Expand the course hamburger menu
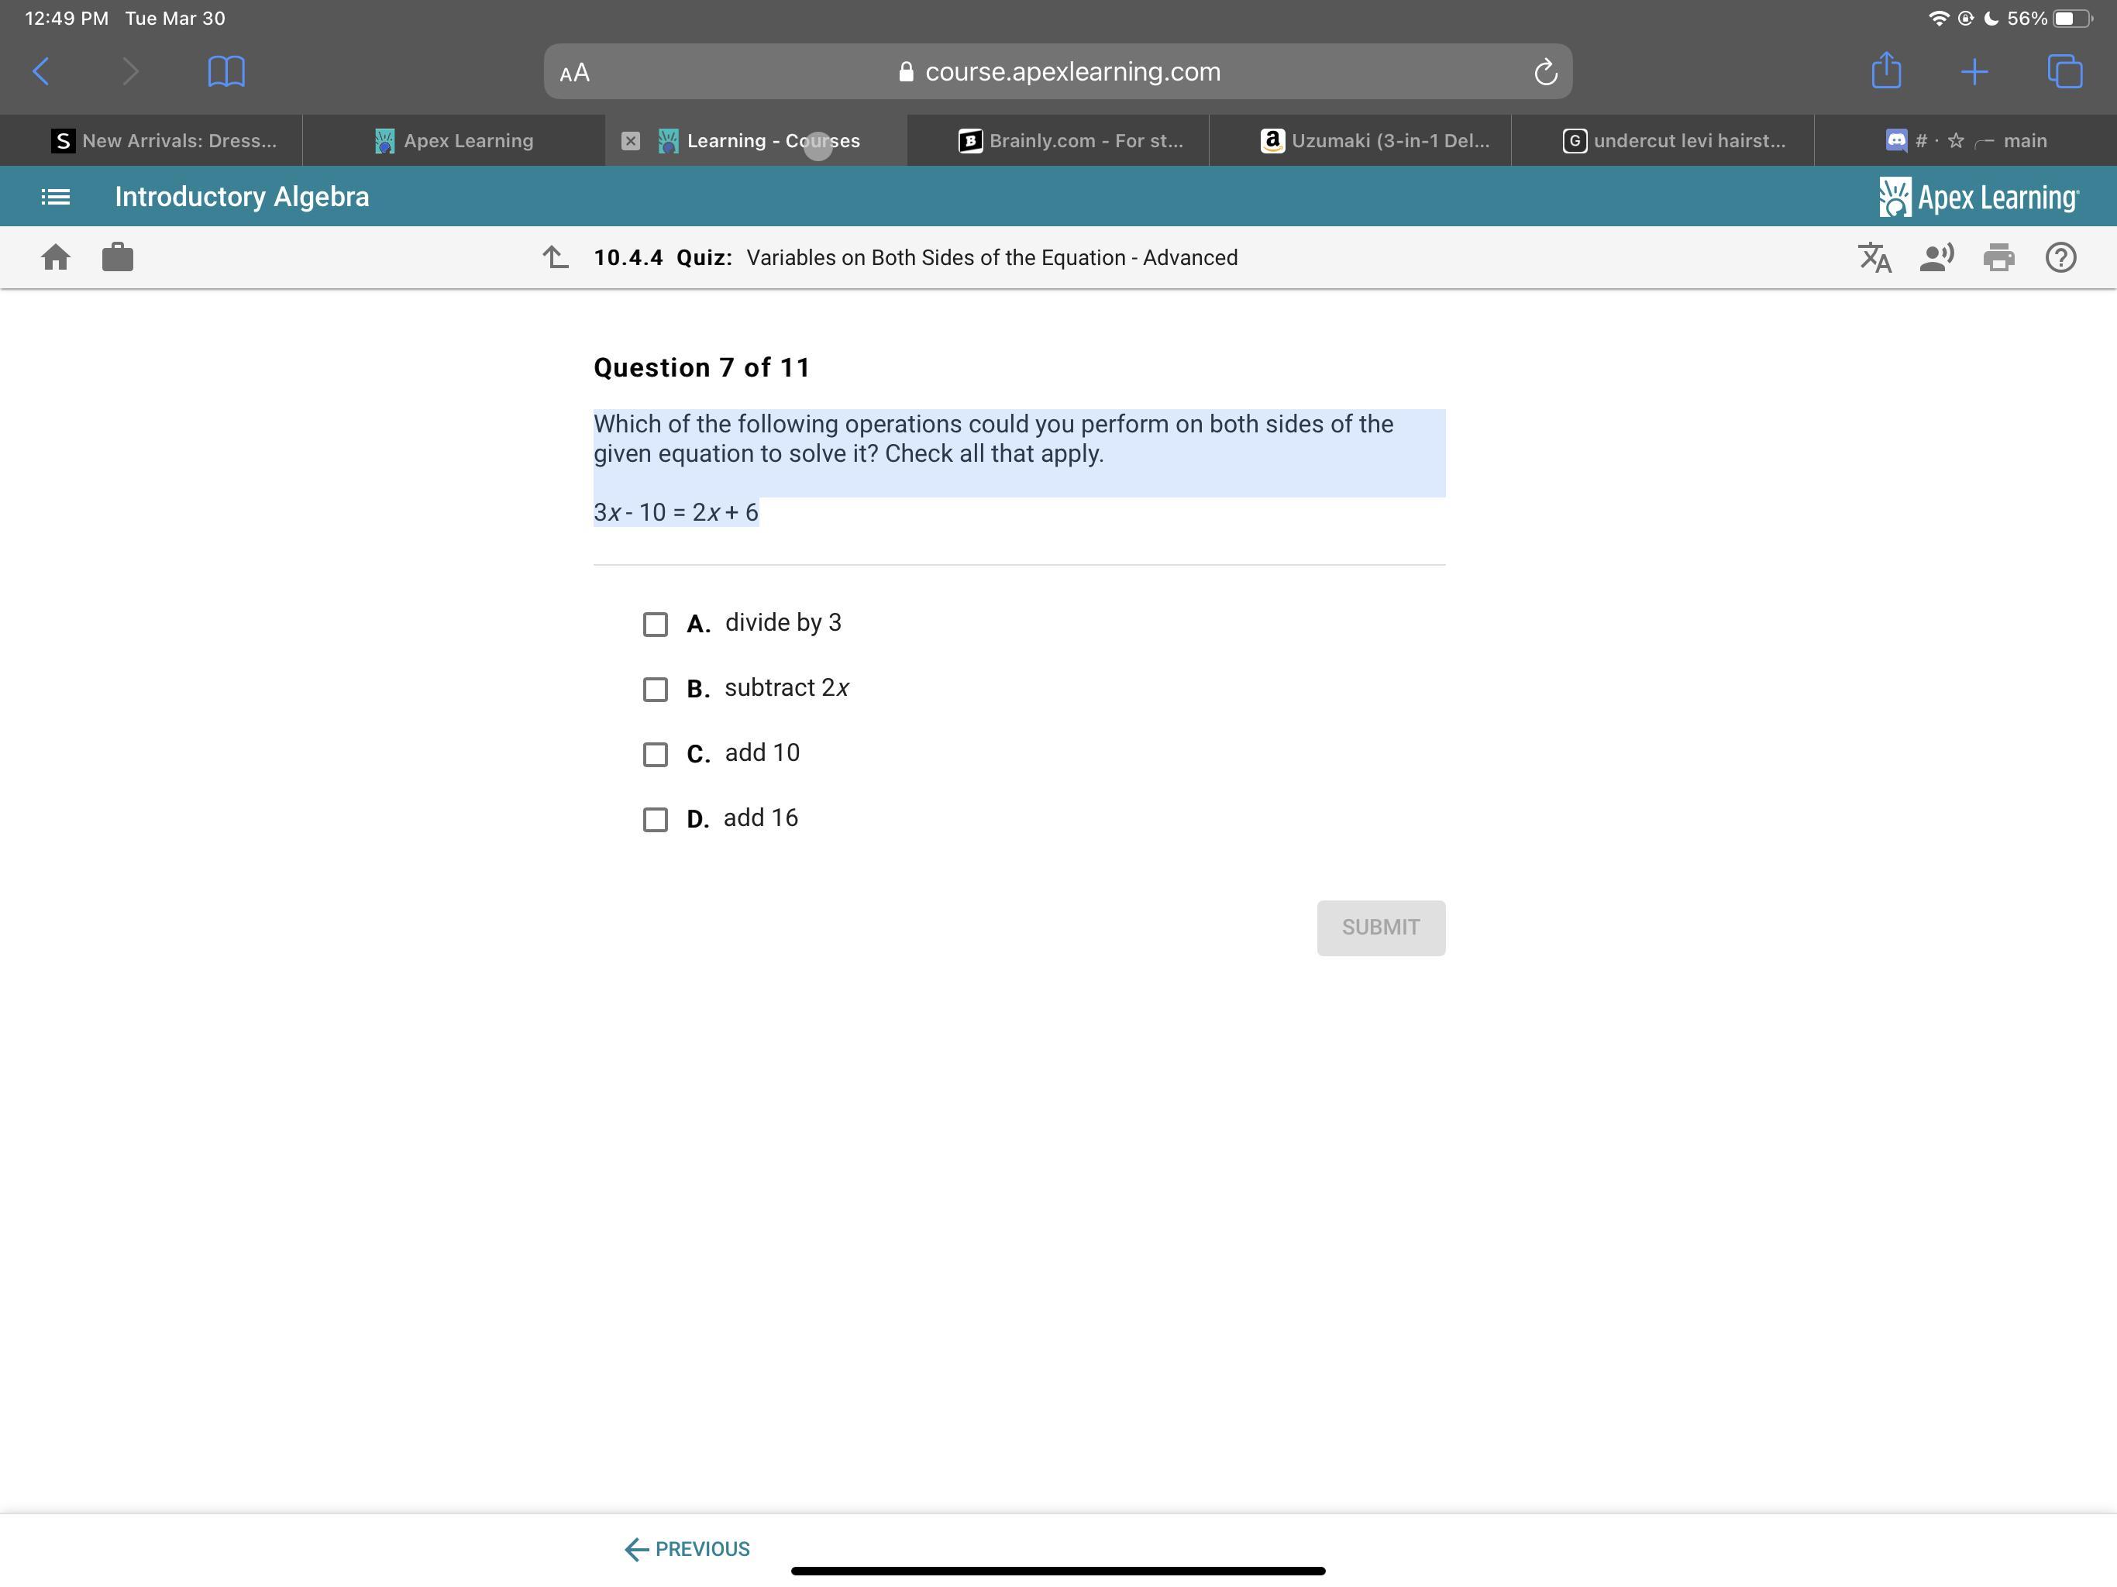This screenshot has height=1587, width=2117. pos(56,197)
